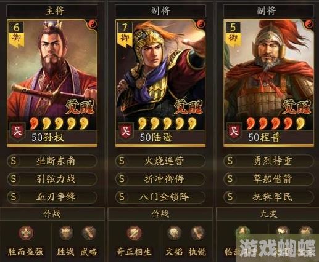Select the 文韬 book icon
The image size is (319, 262).
(174, 233)
